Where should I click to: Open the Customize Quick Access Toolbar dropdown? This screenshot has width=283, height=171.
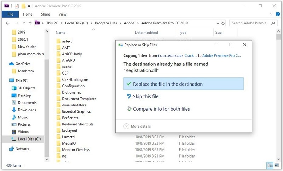pos(29,6)
